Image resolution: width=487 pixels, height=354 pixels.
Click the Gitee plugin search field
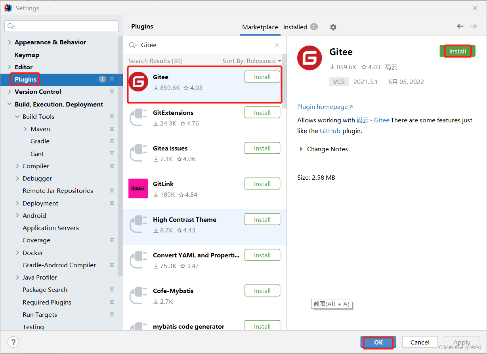[204, 45]
